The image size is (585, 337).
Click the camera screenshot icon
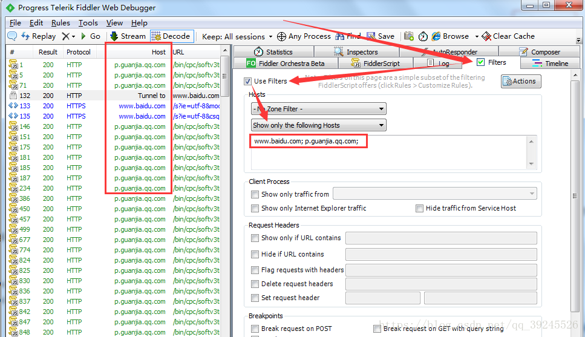click(409, 36)
